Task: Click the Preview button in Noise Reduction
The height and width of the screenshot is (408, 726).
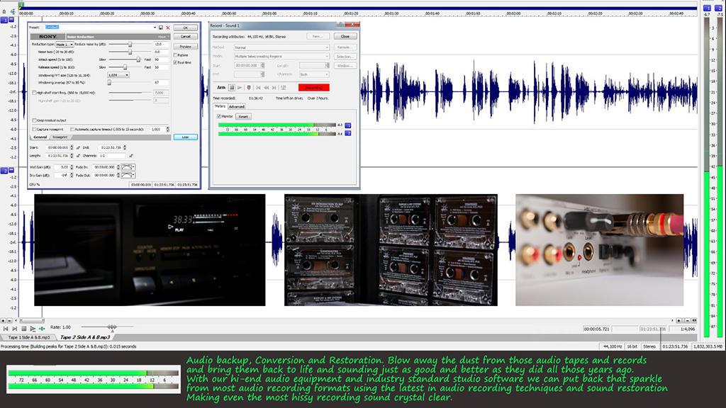Action: [185, 47]
